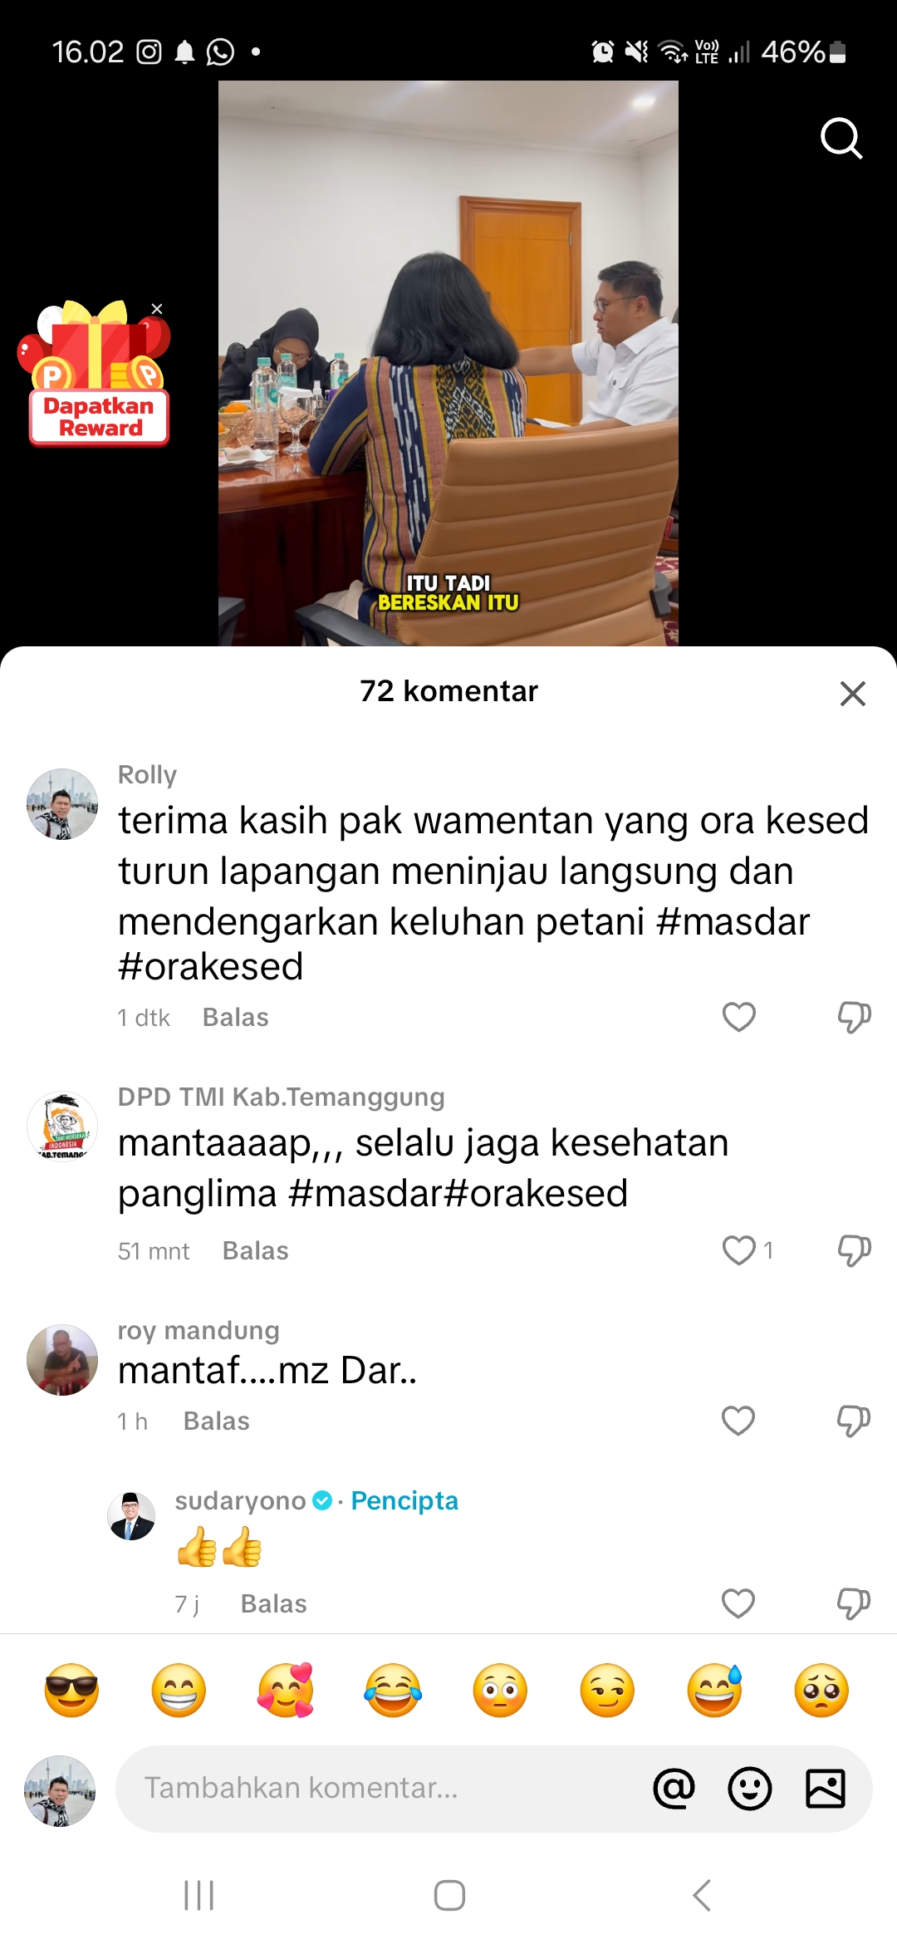The width and height of the screenshot is (897, 1944).
Task: Like sudaryono's thumbs-up reply
Action: 738,1603
